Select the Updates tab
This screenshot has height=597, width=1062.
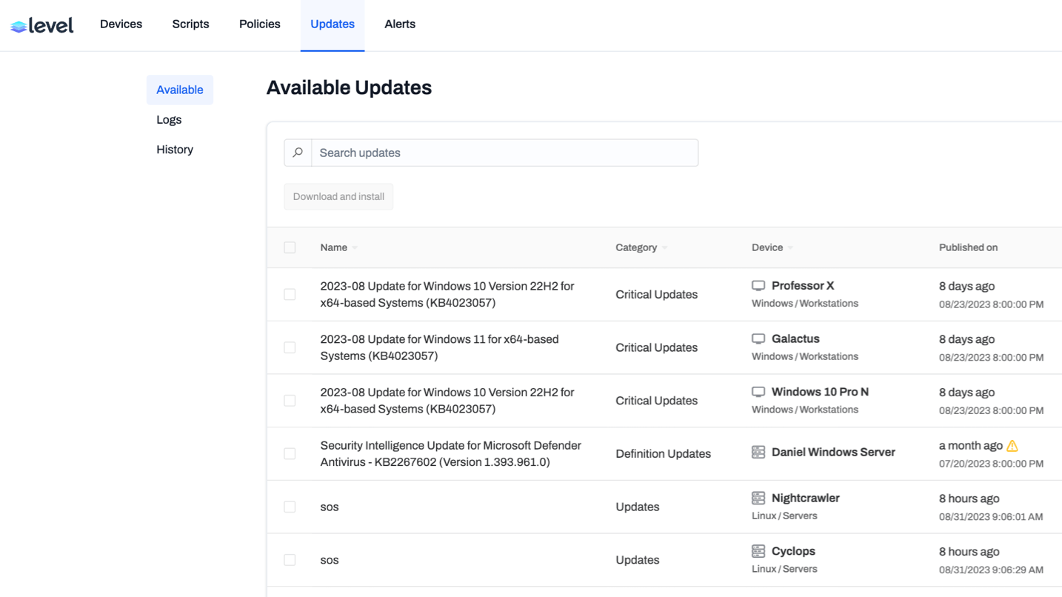tap(333, 24)
